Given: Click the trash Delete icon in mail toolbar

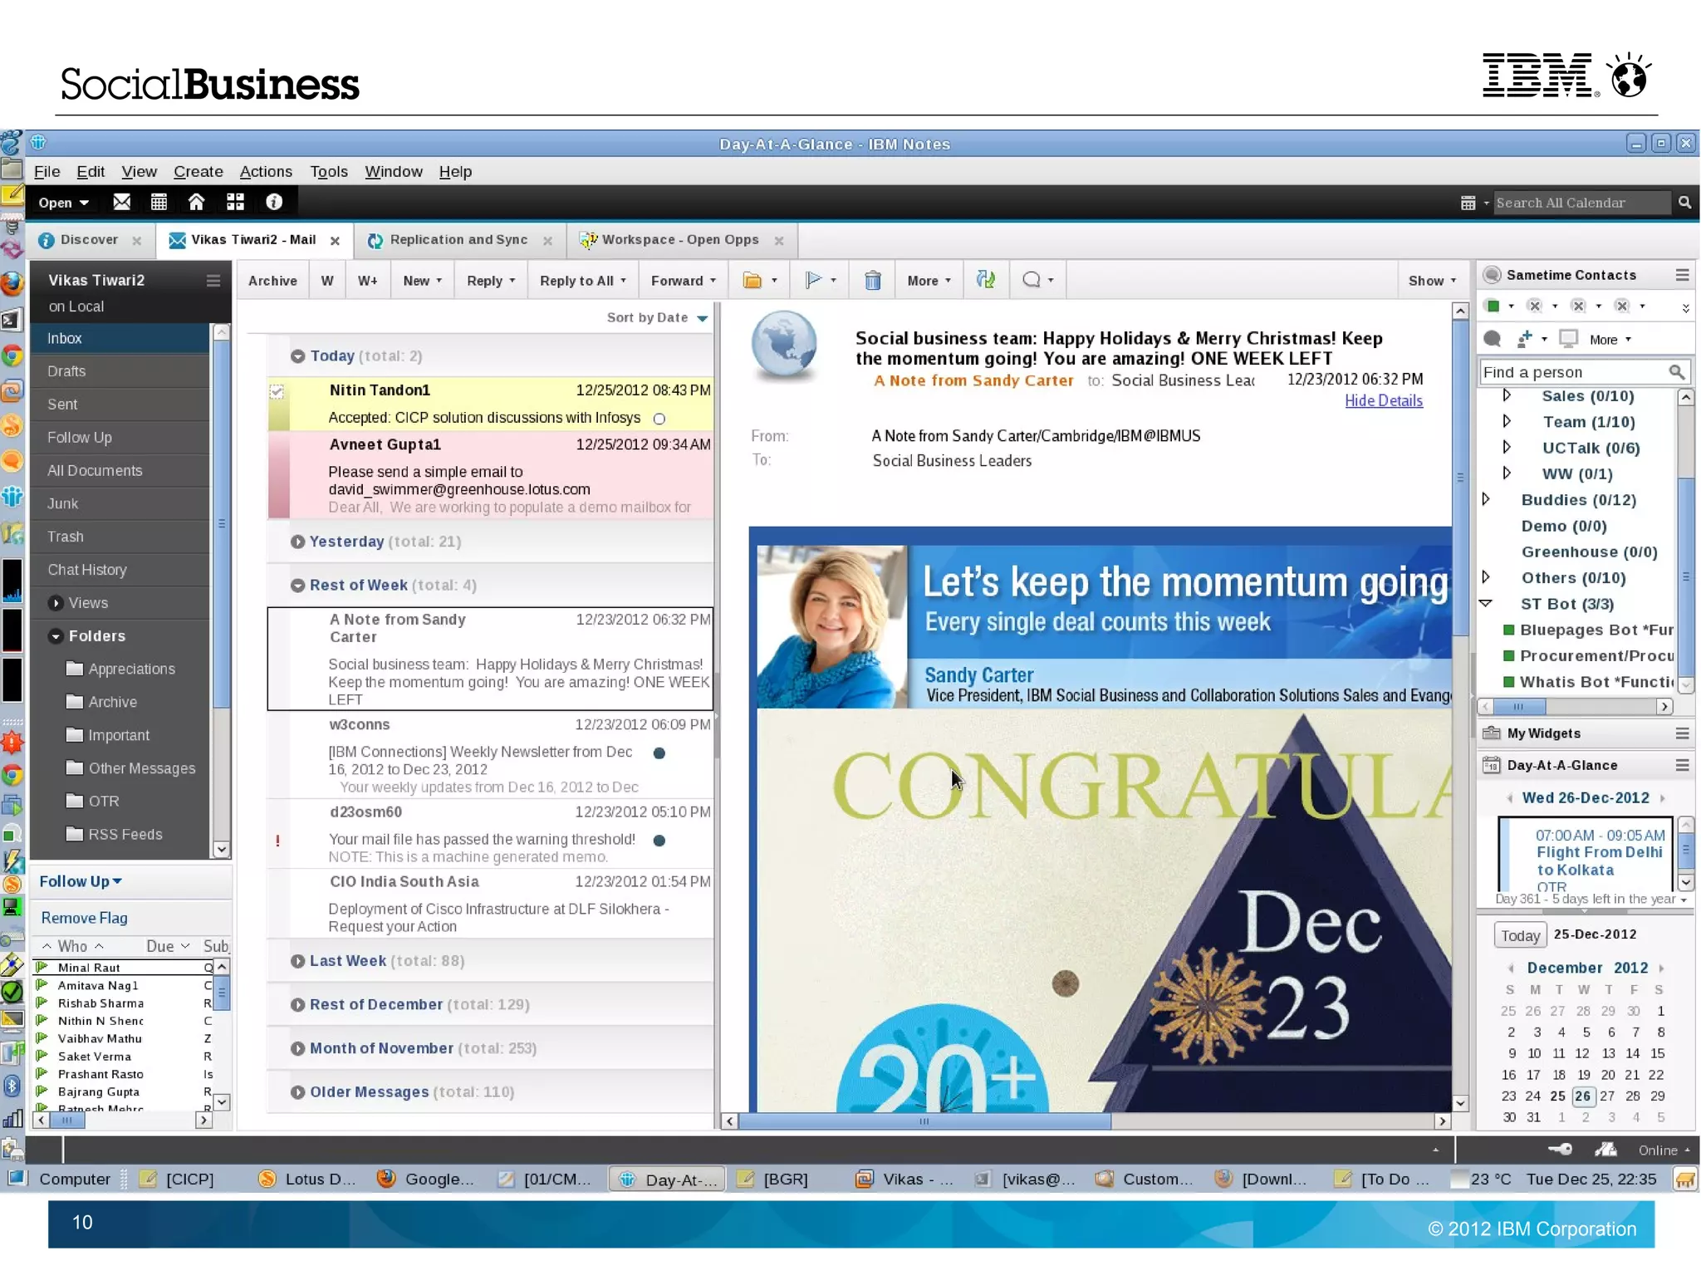Looking at the screenshot, I should tap(872, 281).
